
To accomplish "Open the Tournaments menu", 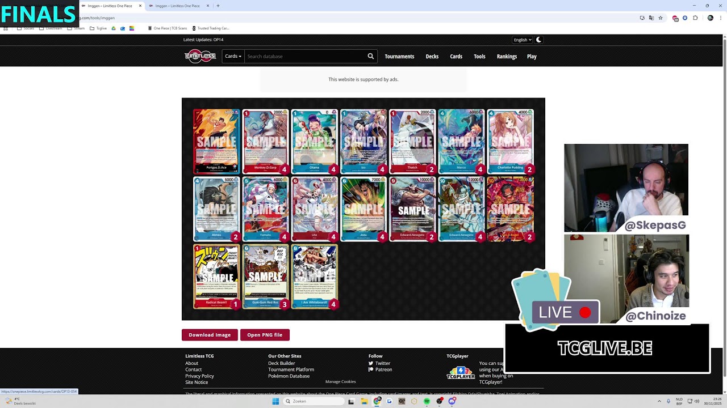I will [x=399, y=56].
